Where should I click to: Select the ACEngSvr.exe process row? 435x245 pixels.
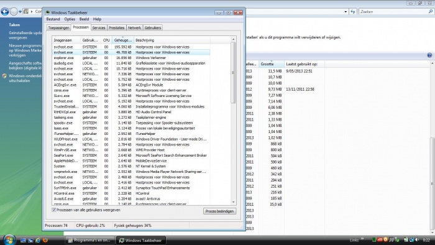[131, 85]
